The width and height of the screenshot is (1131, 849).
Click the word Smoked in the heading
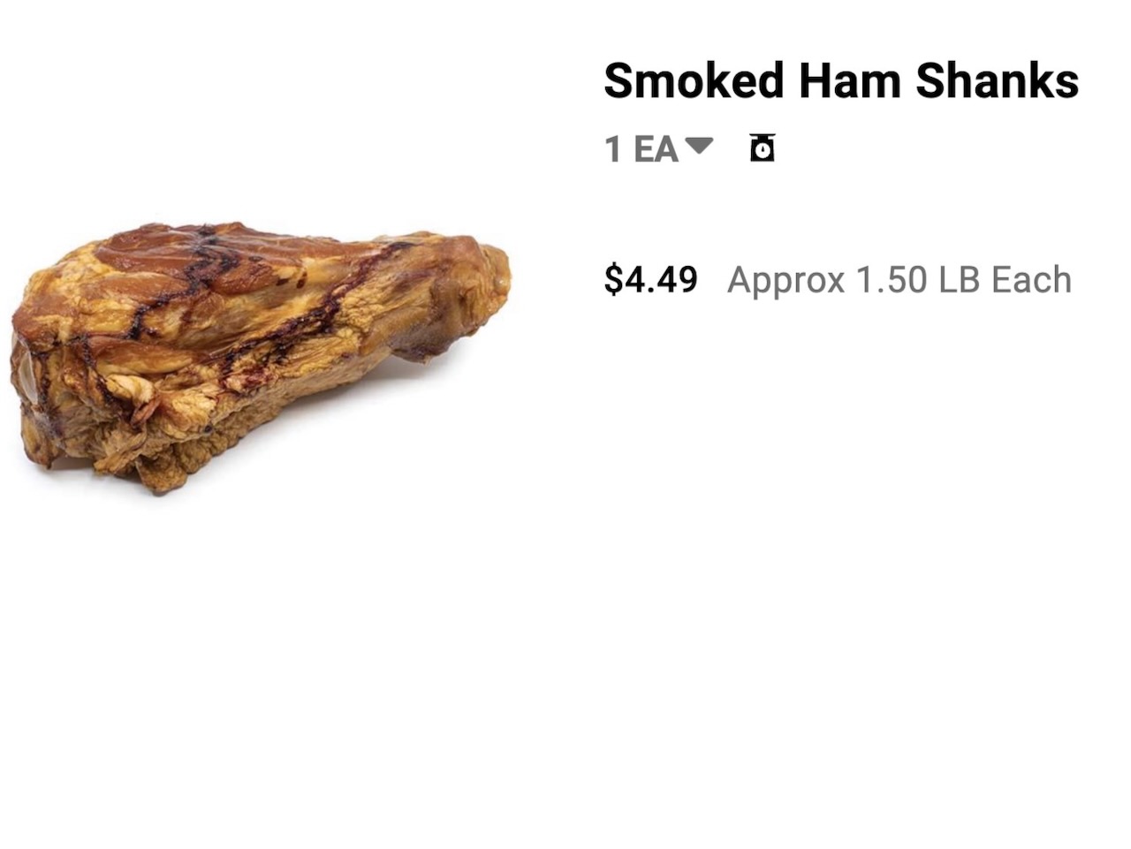pos(694,80)
